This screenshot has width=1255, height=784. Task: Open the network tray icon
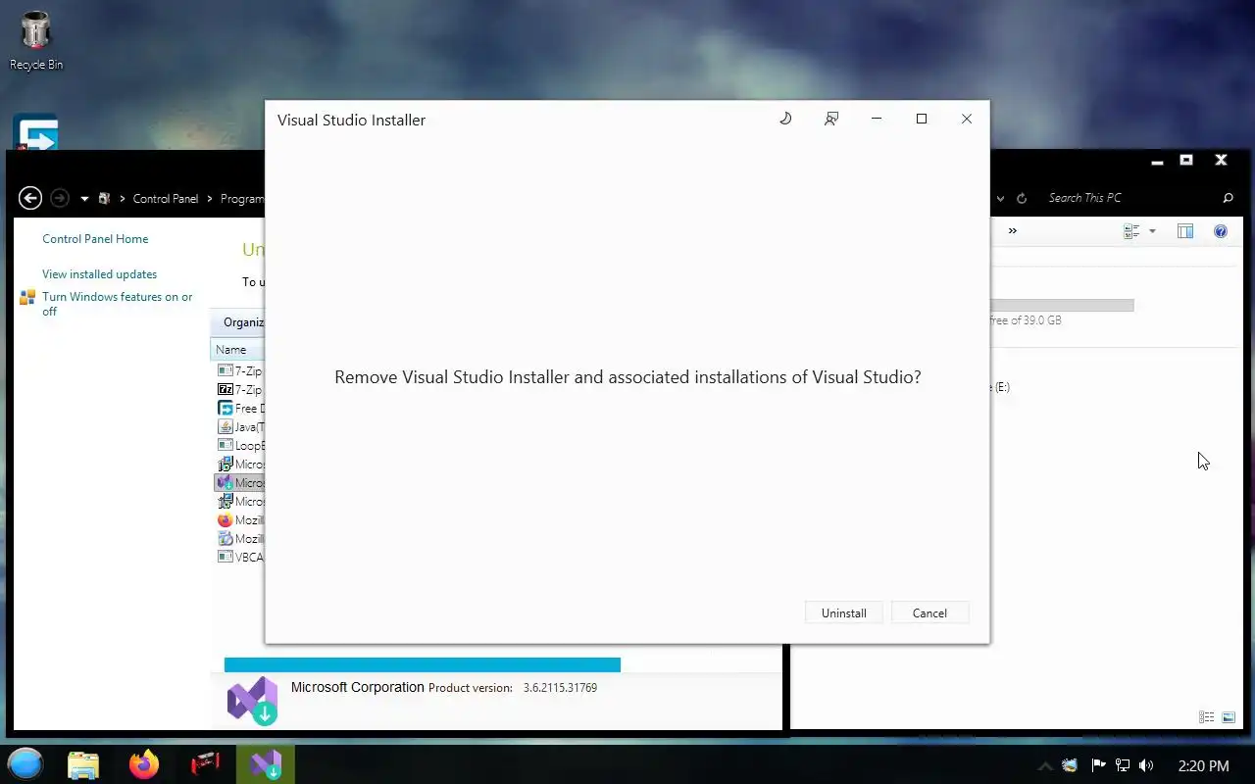1123,765
